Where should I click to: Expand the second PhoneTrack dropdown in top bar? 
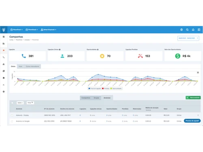coord(32,30)
